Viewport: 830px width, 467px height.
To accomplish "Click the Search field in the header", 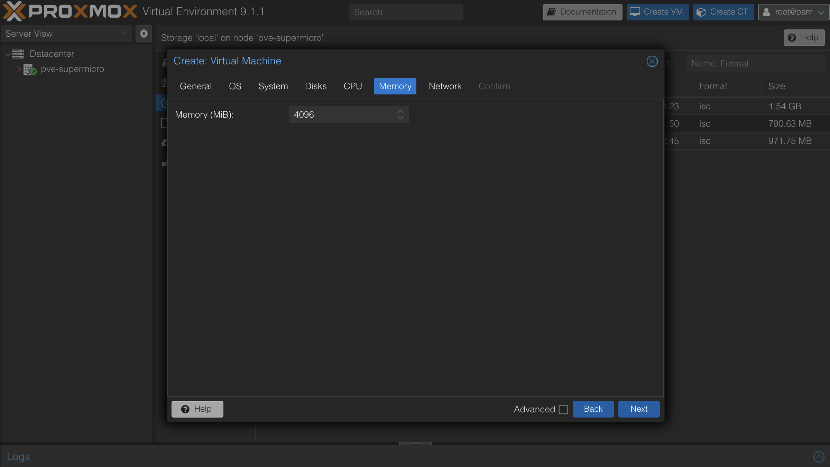I will coord(406,12).
